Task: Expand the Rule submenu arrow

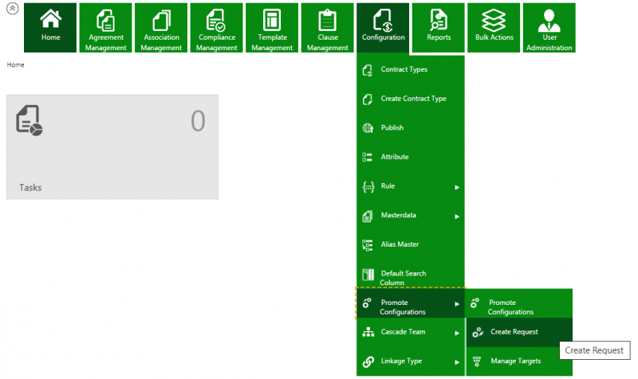Action: click(x=457, y=187)
